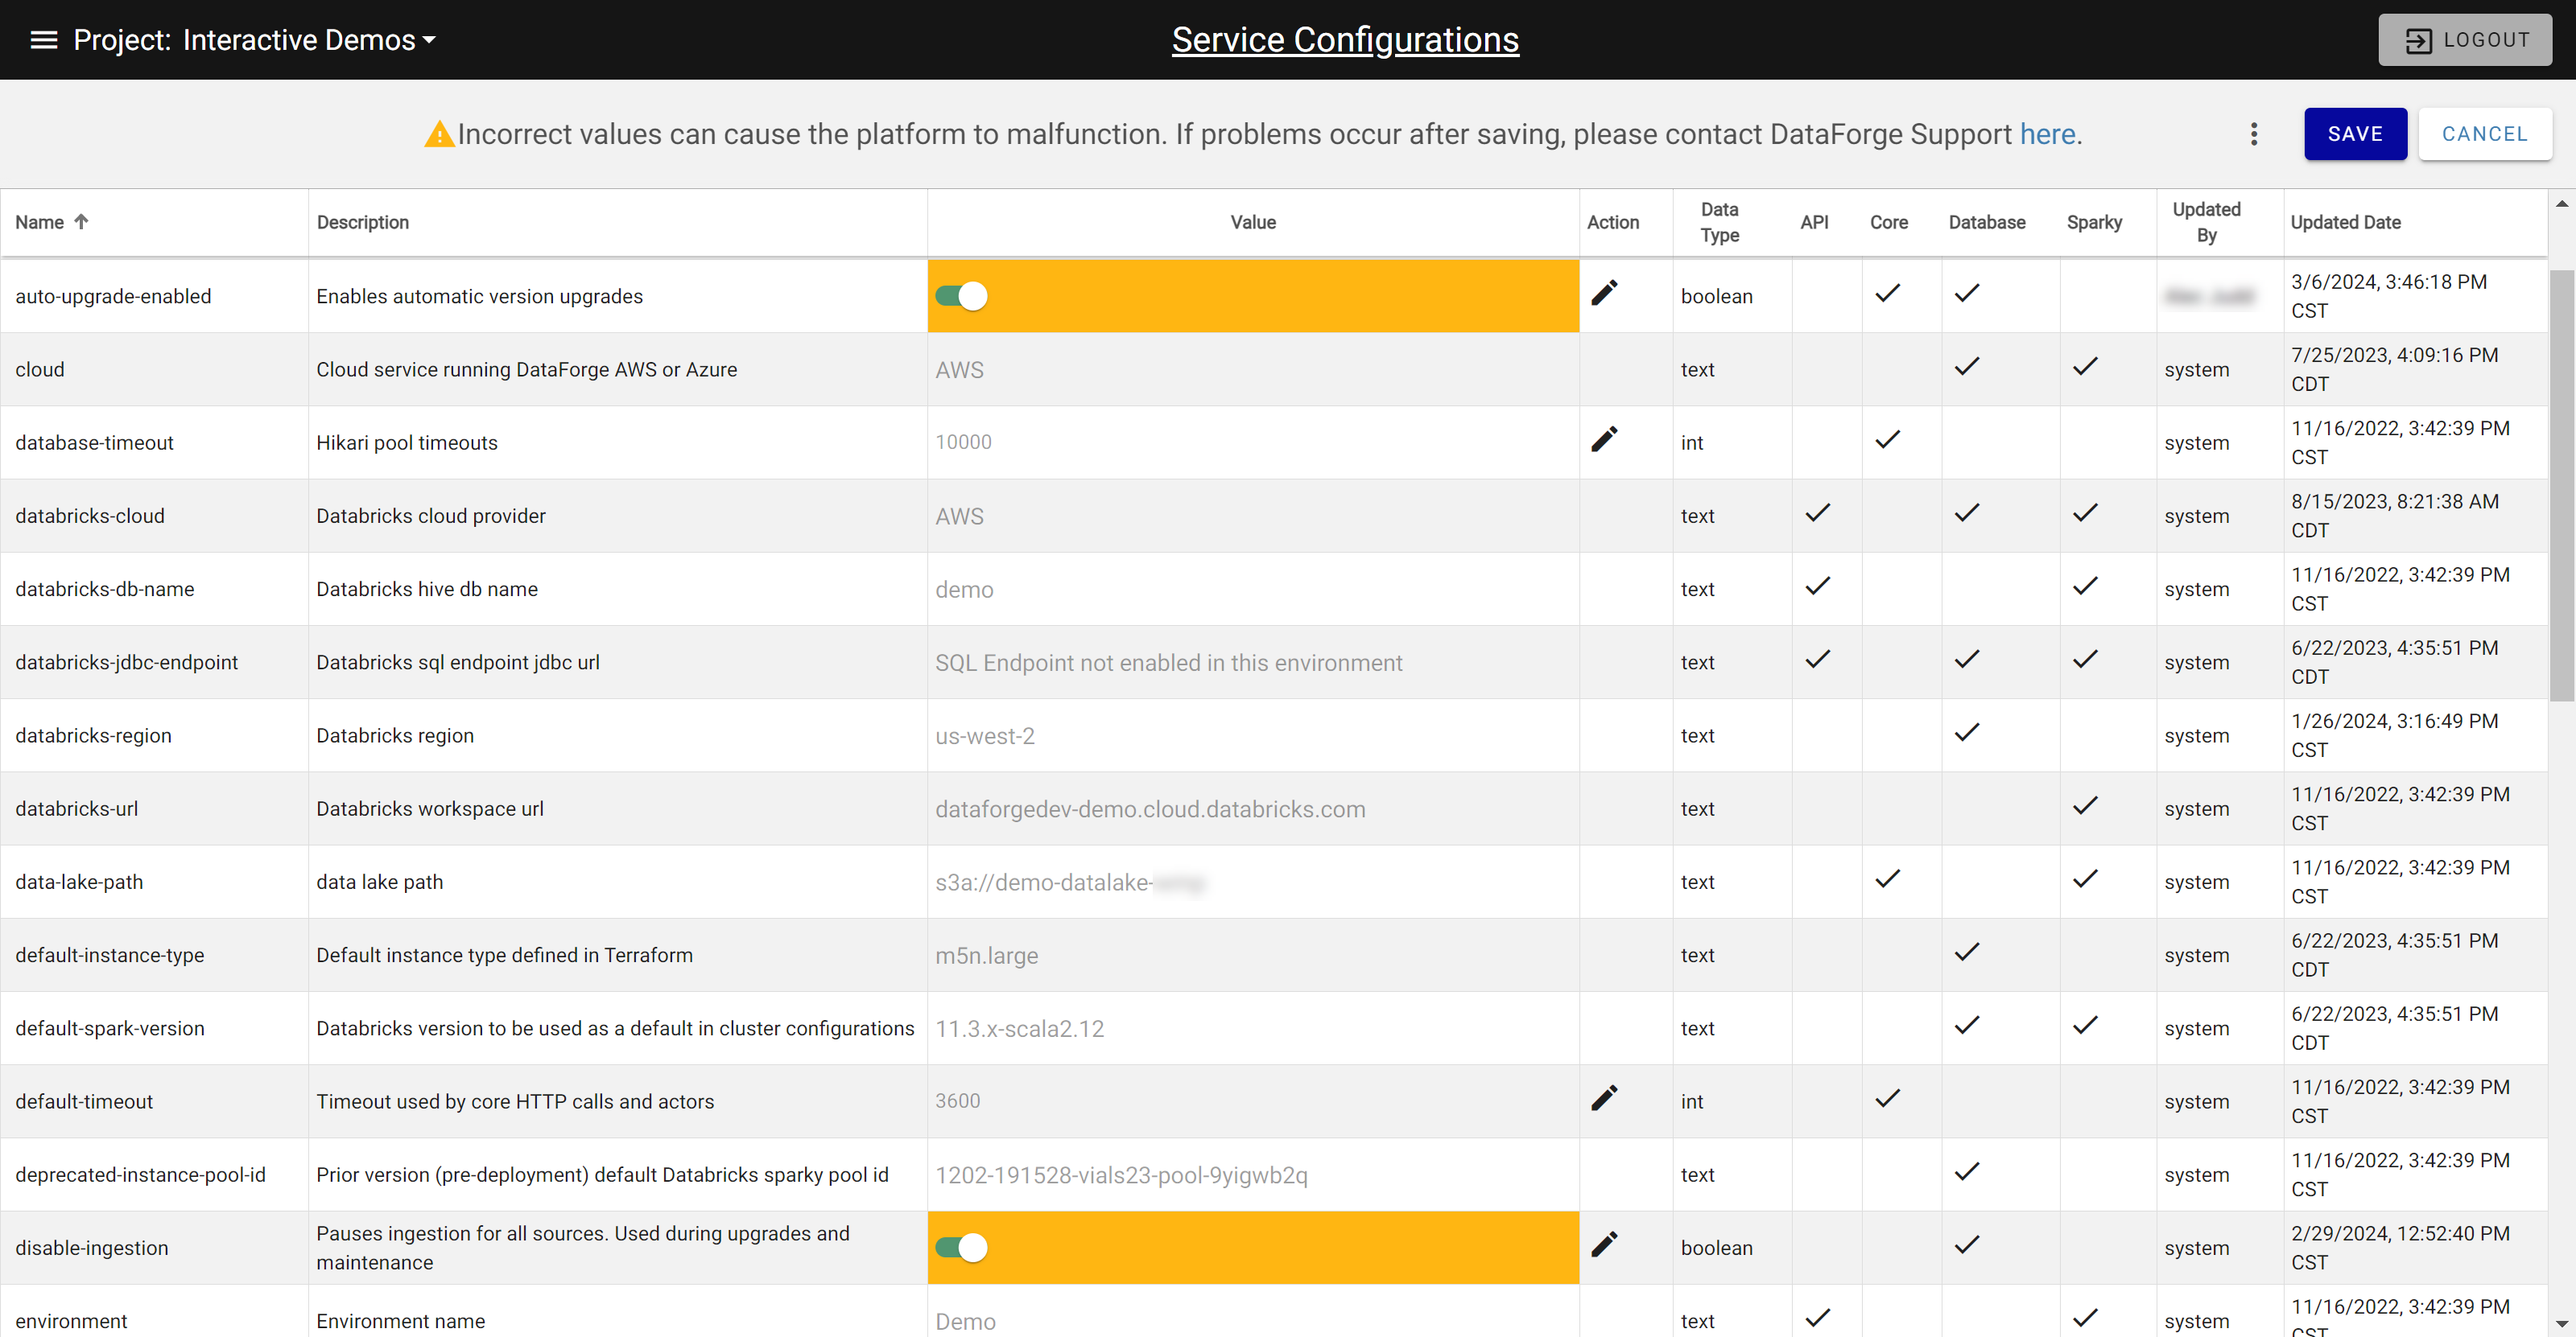Viewport: 2576px width, 1337px height.
Task: Select 'SQL Endpoint not enabled in this environment' text
Action: click(1168, 663)
